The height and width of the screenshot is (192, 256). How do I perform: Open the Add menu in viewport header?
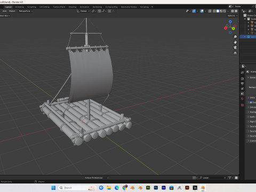pyautogui.click(x=4, y=11)
